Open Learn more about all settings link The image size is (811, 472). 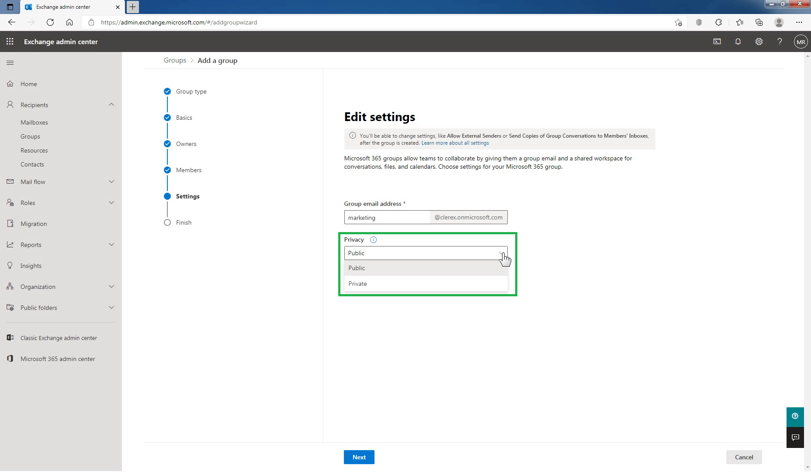(455, 142)
